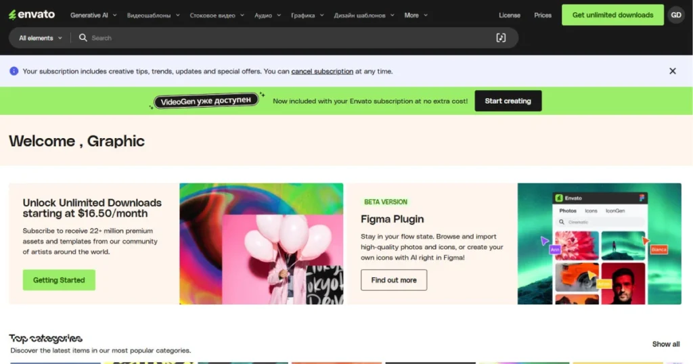Open the GD account avatar

pyautogui.click(x=676, y=15)
